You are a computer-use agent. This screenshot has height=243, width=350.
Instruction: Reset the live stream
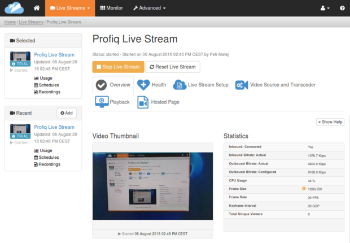pos(173,67)
